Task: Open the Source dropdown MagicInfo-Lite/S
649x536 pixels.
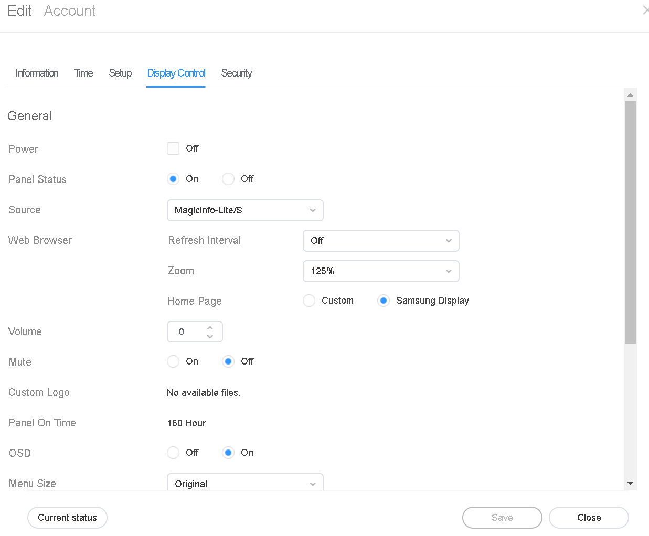Action: click(245, 210)
